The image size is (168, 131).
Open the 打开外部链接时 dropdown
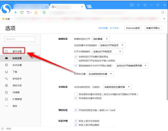point(107,52)
